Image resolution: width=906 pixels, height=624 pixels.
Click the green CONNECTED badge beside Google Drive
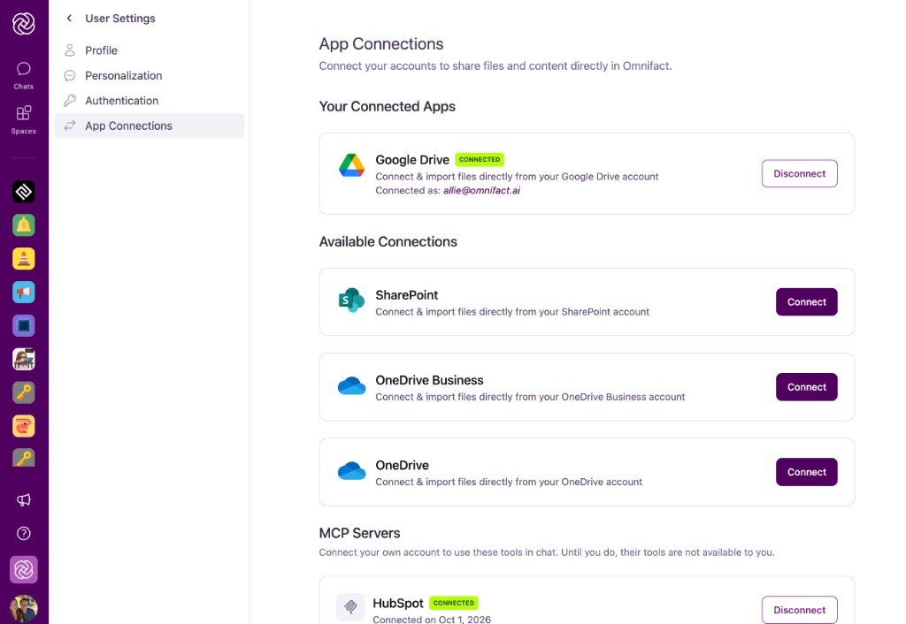(x=479, y=159)
